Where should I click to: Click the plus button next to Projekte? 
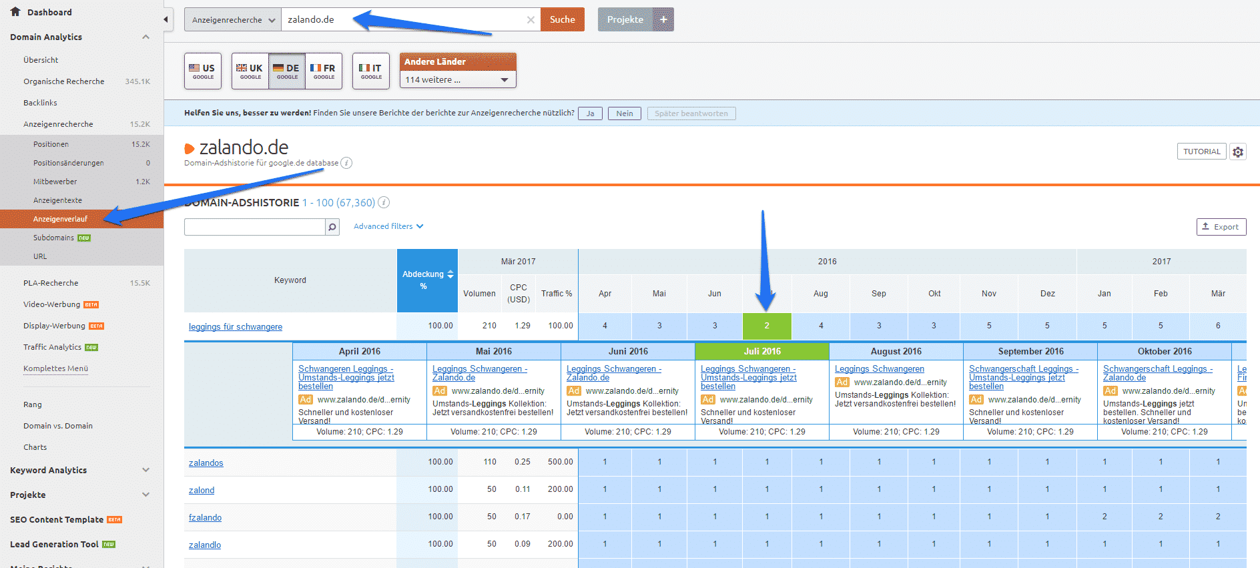point(663,19)
